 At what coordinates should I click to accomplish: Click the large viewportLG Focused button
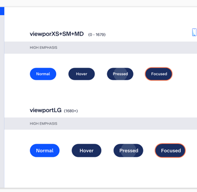[x=170, y=151]
